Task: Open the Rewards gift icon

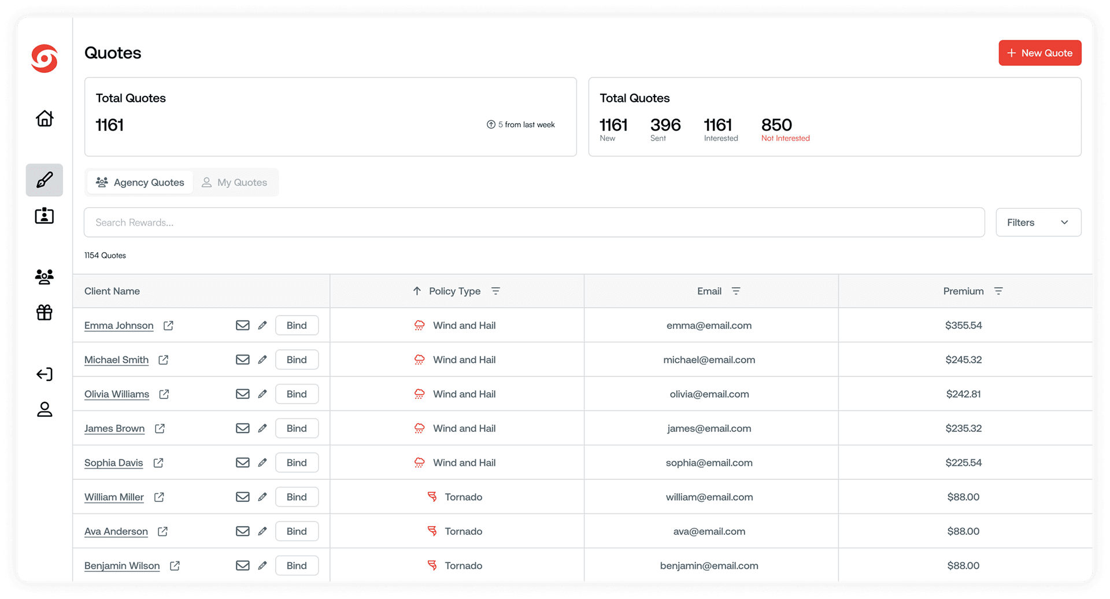Action: 45,313
